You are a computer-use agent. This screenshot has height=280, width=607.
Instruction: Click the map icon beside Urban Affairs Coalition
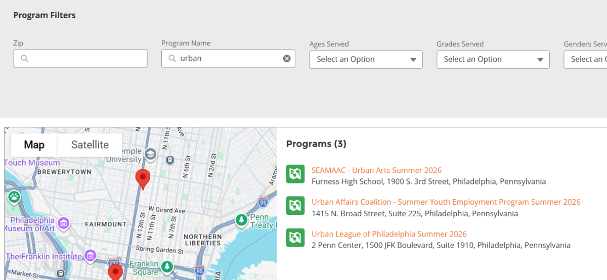[x=295, y=206]
